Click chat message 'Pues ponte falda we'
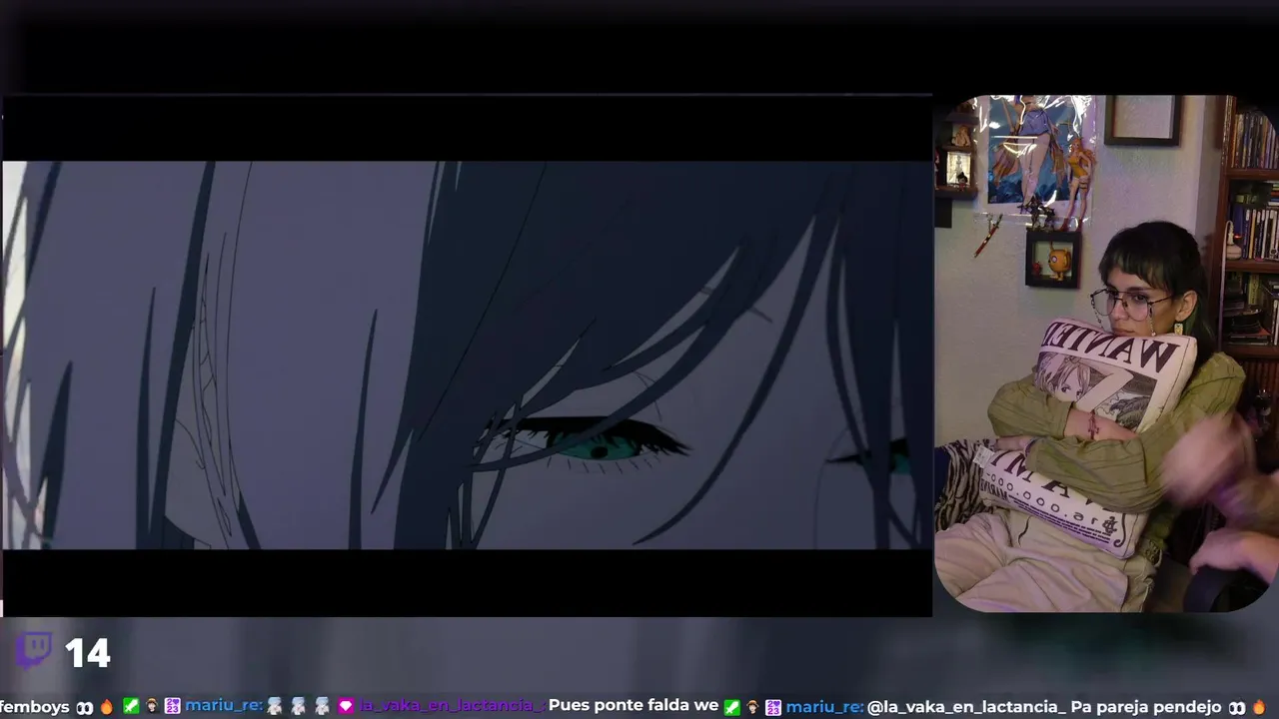Viewport: 1279px width, 719px height. coord(634,706)
